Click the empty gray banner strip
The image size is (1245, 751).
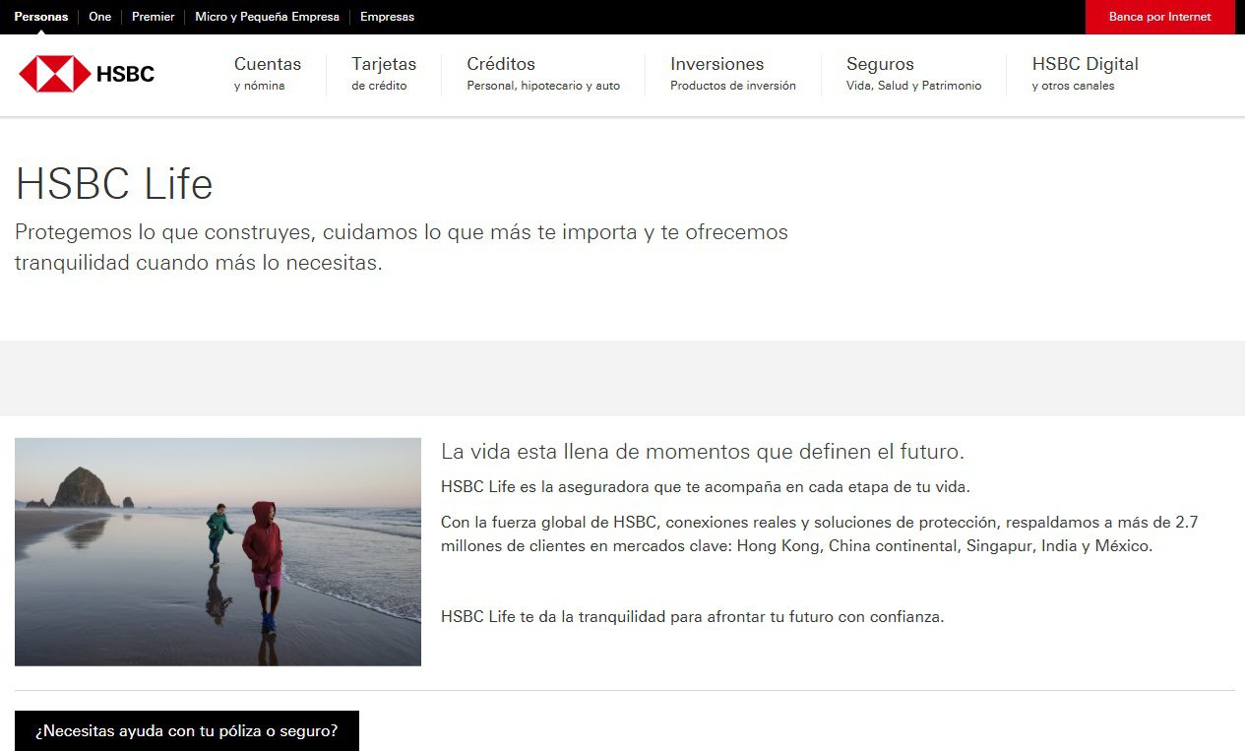click(622, 378)
